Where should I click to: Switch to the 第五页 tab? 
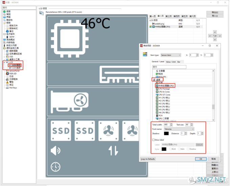click(185, 16)
